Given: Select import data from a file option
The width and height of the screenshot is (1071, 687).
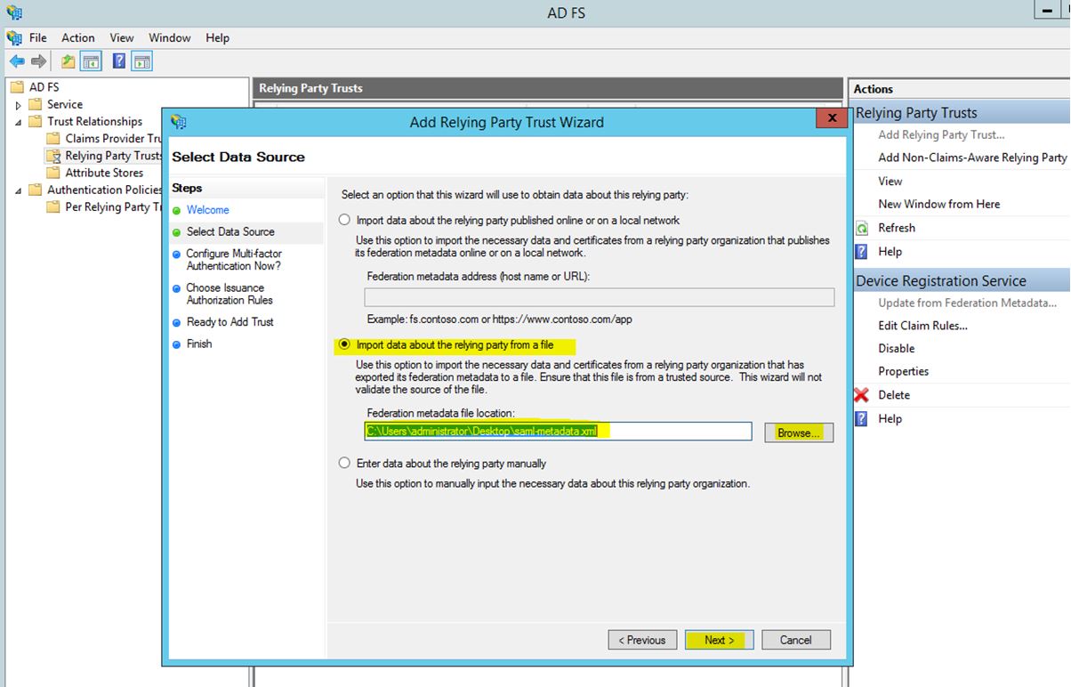Looking at the screenshot, I should click(344, 344).
